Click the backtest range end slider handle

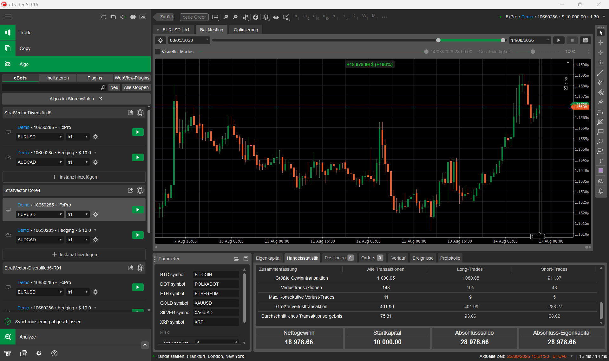pyautogui.click(x=503, y=40)
